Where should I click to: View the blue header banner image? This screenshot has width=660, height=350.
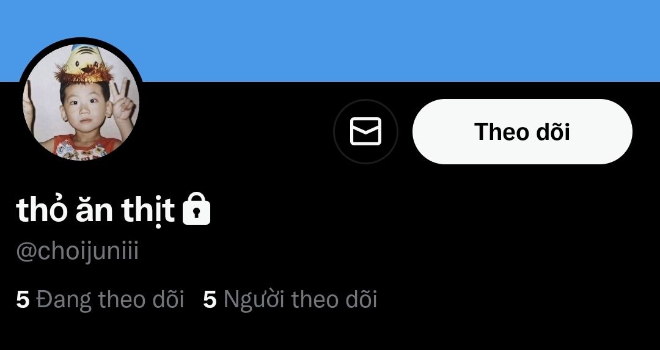pos(330,40)
